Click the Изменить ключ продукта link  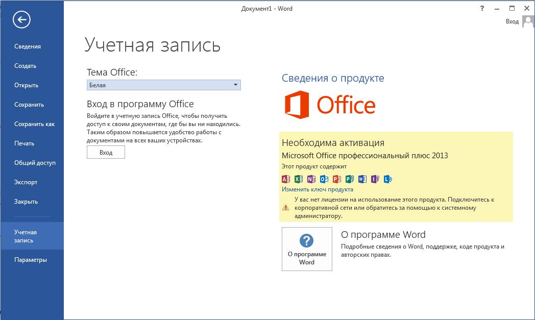(318, 189)
